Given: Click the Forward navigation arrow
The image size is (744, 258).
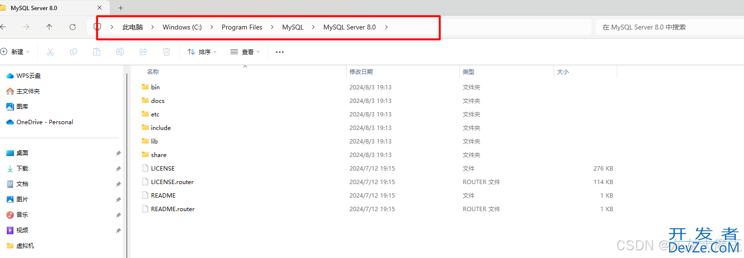Looking at the screenshot, I should [x=26, y=27].
